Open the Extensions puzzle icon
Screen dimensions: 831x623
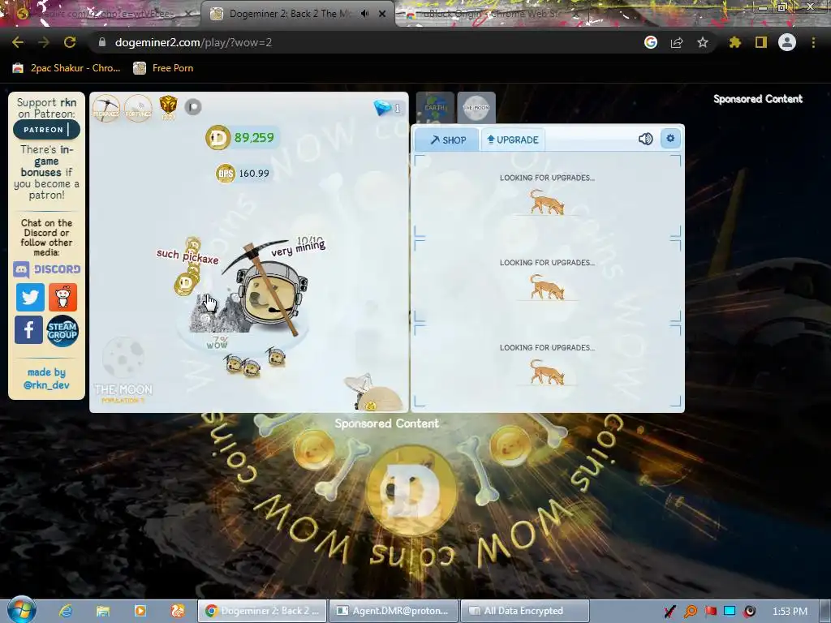[x=735, y=42]
